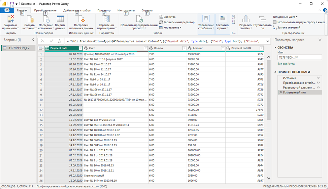Click the 123 type icon of Payment dateID column
Screen dimensions: 328x189
click(x=228, y=48)
